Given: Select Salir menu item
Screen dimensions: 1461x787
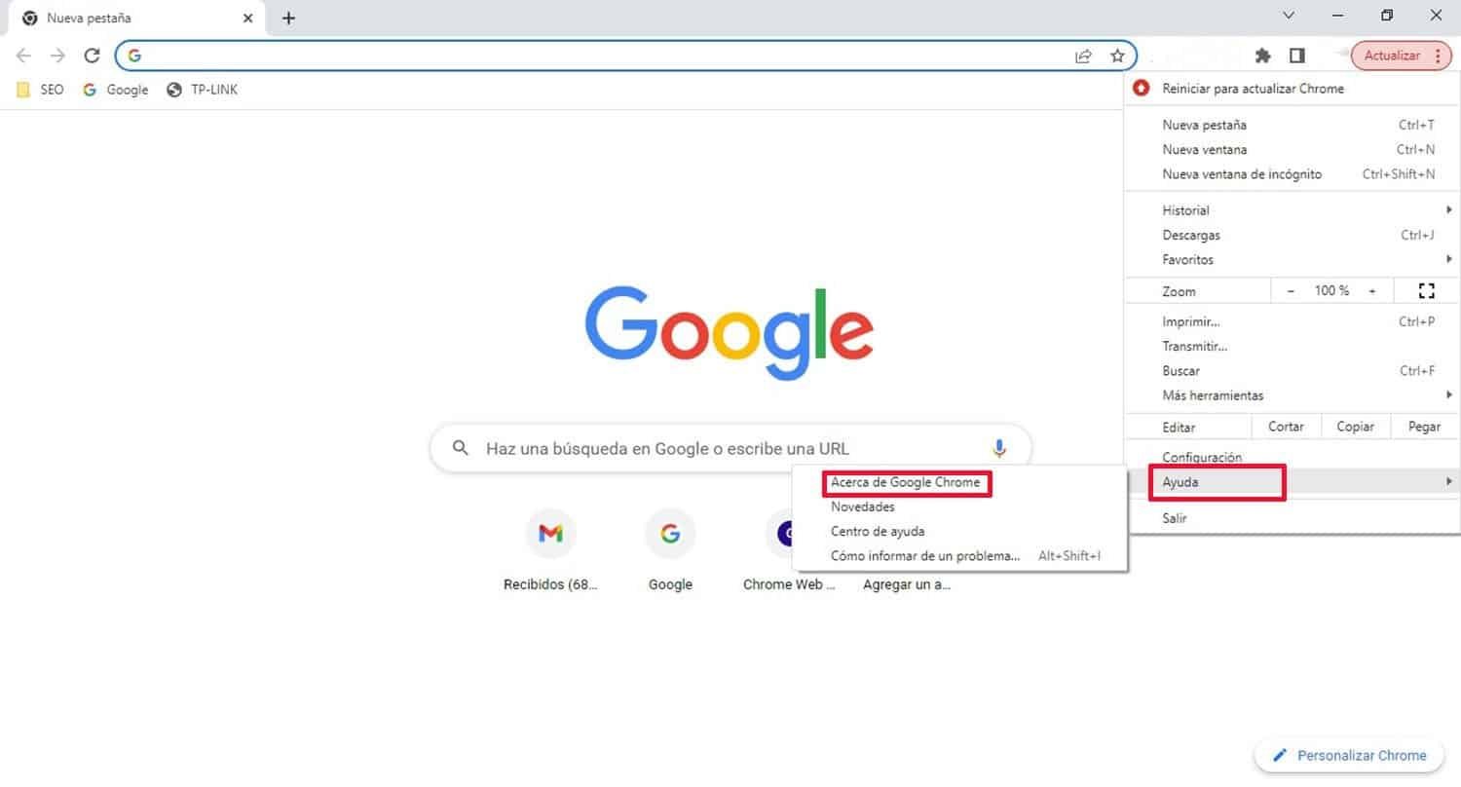Looking at the screenshot, I should 1292,518.
